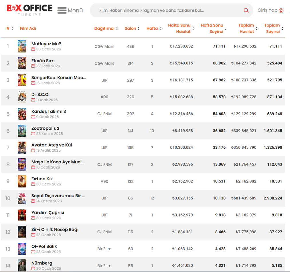This screenshot has height=272, width=290.
Task: Click Bir Film distributor in Nürnberg row
Action: 104,266
